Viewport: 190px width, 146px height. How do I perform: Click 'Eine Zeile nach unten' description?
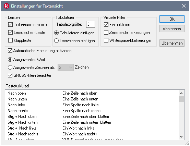[x=80, y=99]
